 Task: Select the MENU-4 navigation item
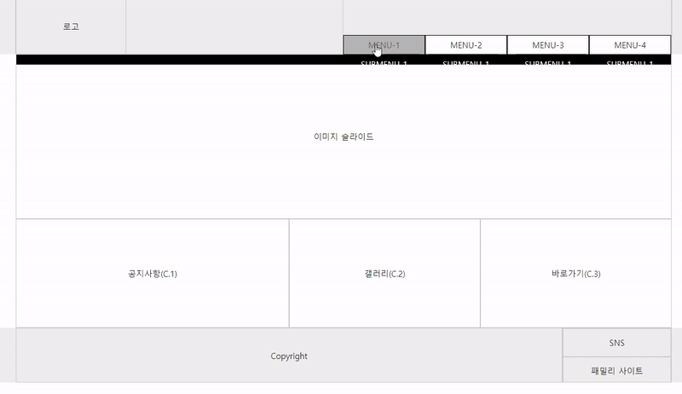[630, 45]
